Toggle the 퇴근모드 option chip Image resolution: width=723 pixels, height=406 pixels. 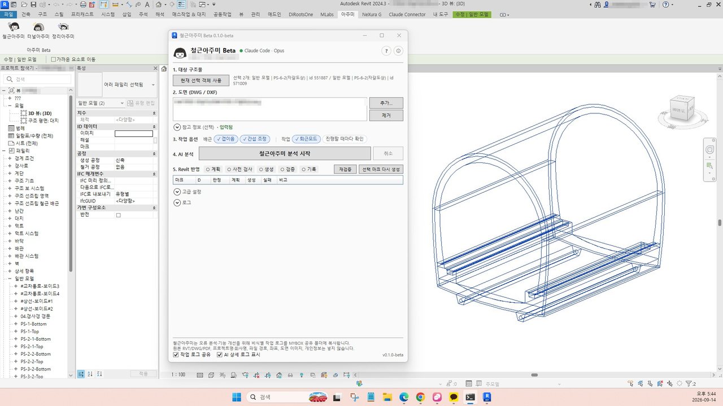306,139
